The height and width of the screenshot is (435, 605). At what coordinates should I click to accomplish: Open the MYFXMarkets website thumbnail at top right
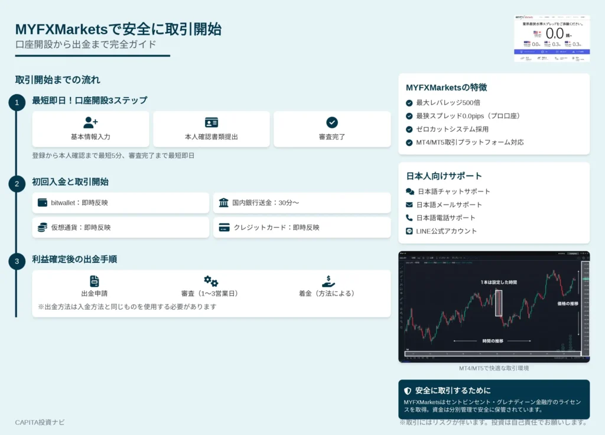coord(552,38)
